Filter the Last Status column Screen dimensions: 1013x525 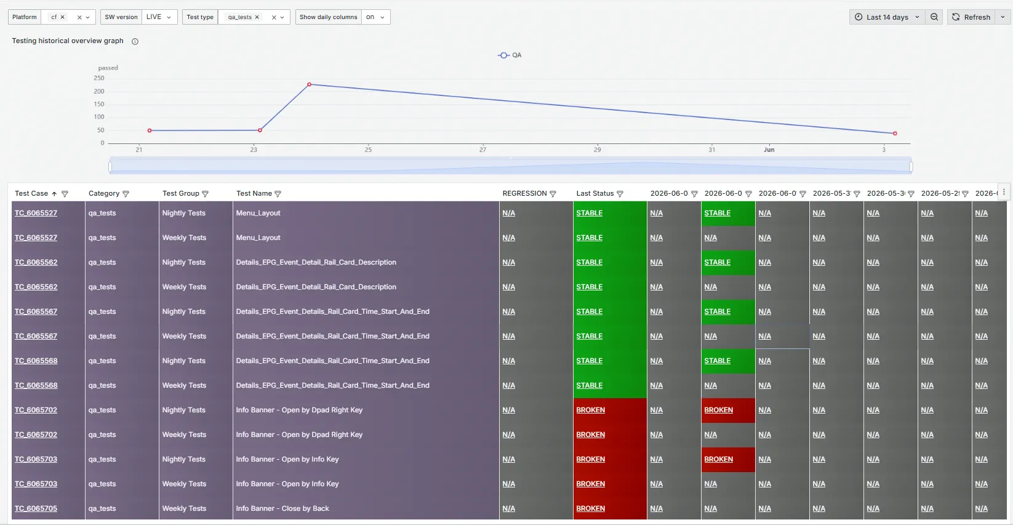click(620, 194)
